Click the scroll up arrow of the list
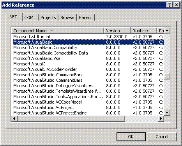 (x=167, y=30)
